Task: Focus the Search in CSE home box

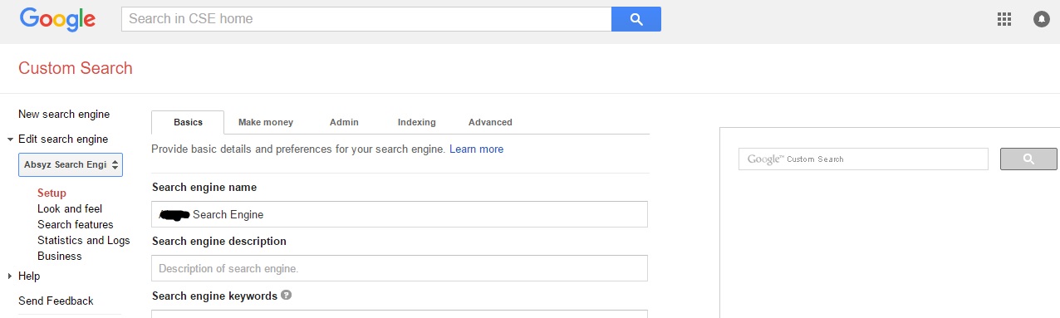Action: [x=366, y=19]
